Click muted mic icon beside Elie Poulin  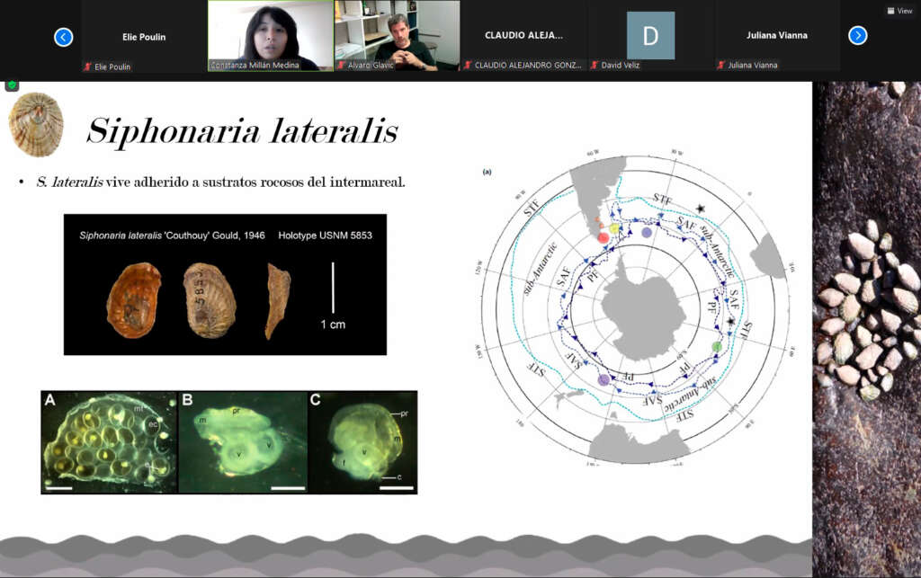pyautogui.click(x=87, y=67)
